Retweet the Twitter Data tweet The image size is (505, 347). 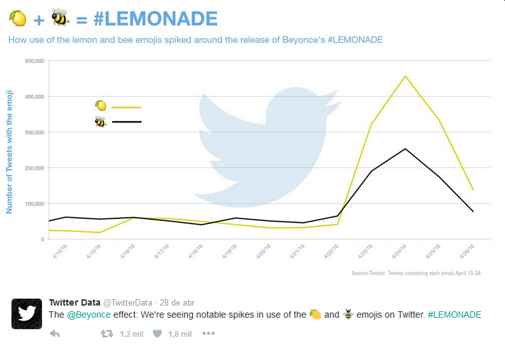tap(108, 334)
